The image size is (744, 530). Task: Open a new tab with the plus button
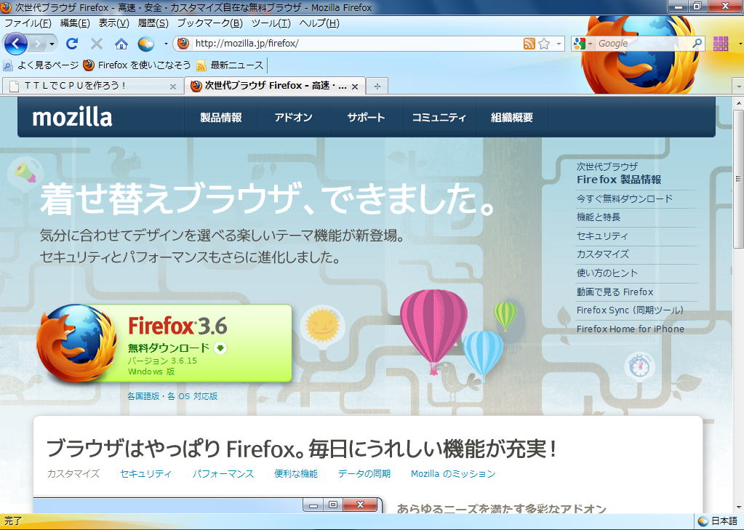pyautogui.click(x=377, y=87)
